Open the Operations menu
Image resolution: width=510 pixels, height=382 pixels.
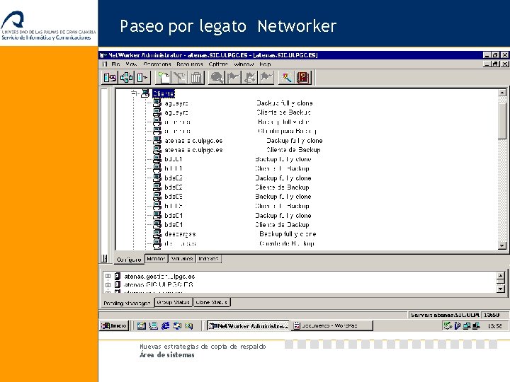[x=157, y=64]
